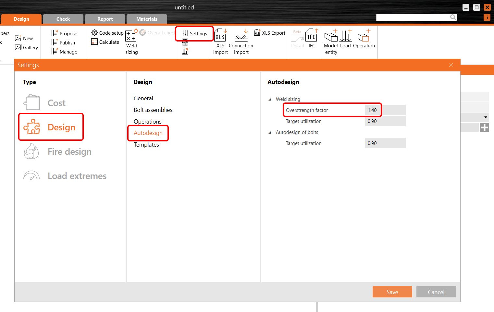Viewport: 494px width, 312px height.
Task: Switch to the Check tab
Action: pyautogui.click(x=63, y=19)
